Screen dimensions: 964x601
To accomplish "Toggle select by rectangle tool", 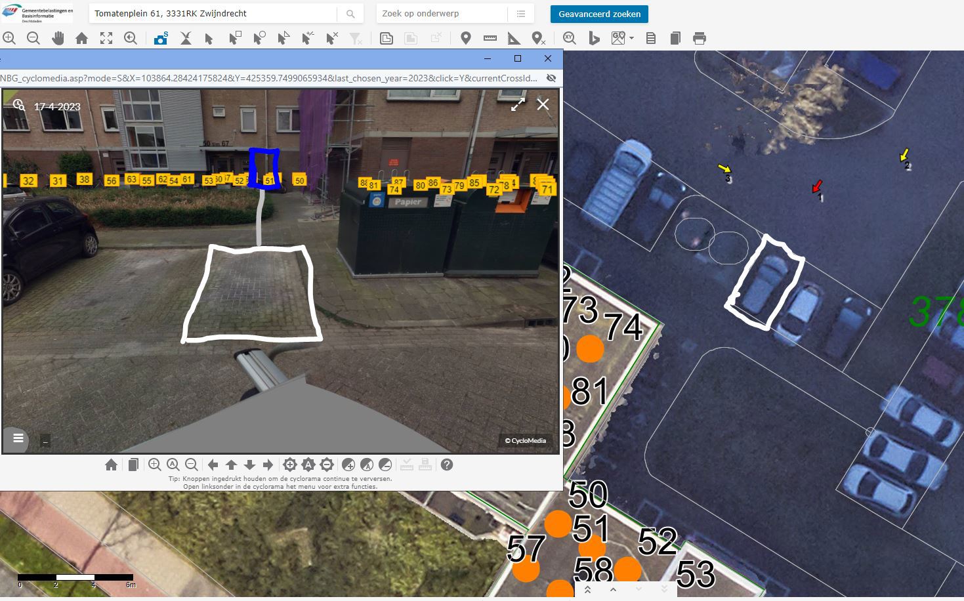I will pyautogui.click(x=234, y=39).
